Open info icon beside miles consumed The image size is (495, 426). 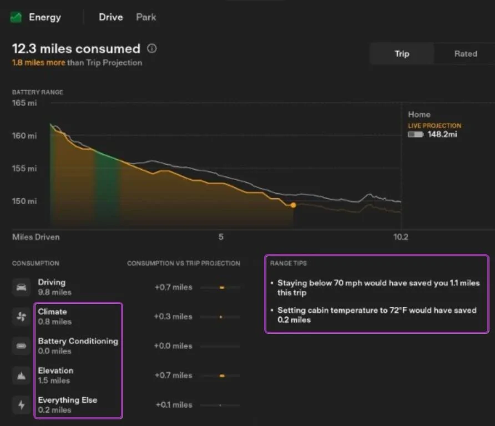152,49
